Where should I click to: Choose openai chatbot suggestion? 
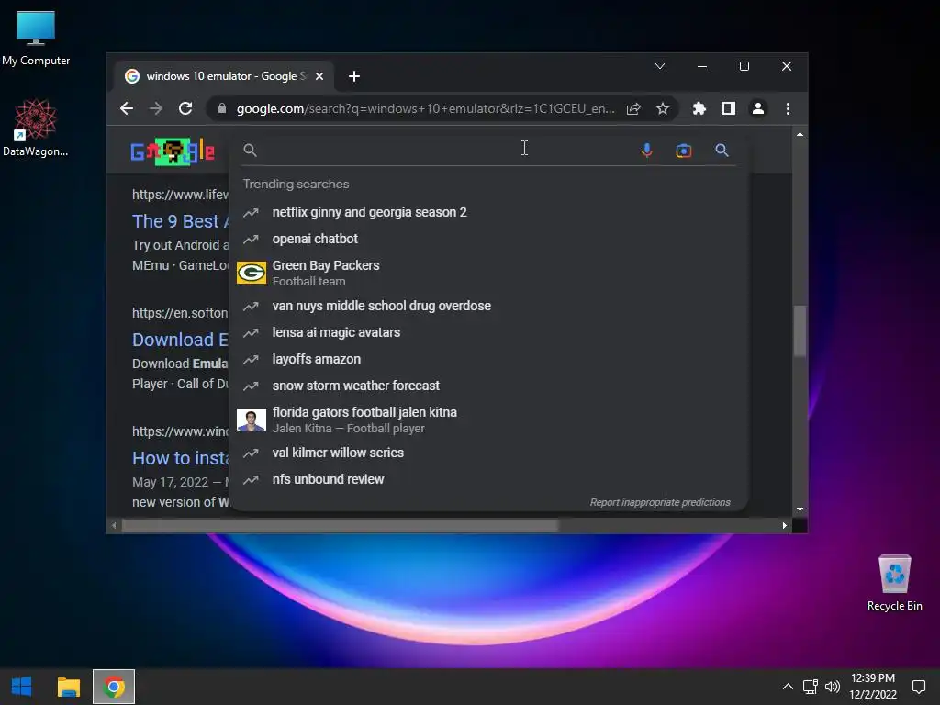click(488, 239)
